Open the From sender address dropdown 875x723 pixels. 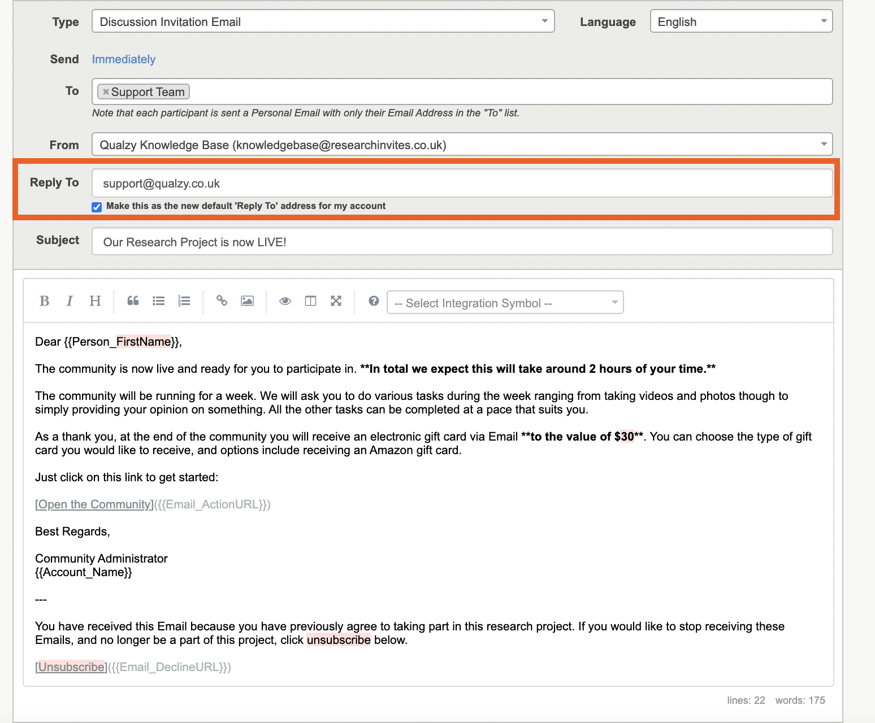pos(462,145)
